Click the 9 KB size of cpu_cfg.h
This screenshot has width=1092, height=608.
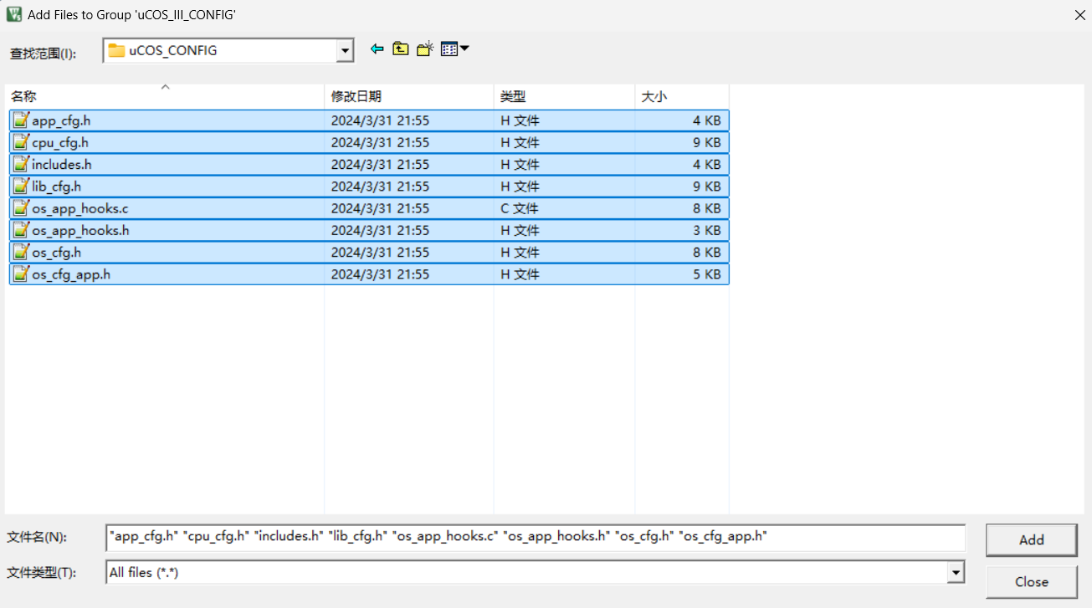coord(706,142)
